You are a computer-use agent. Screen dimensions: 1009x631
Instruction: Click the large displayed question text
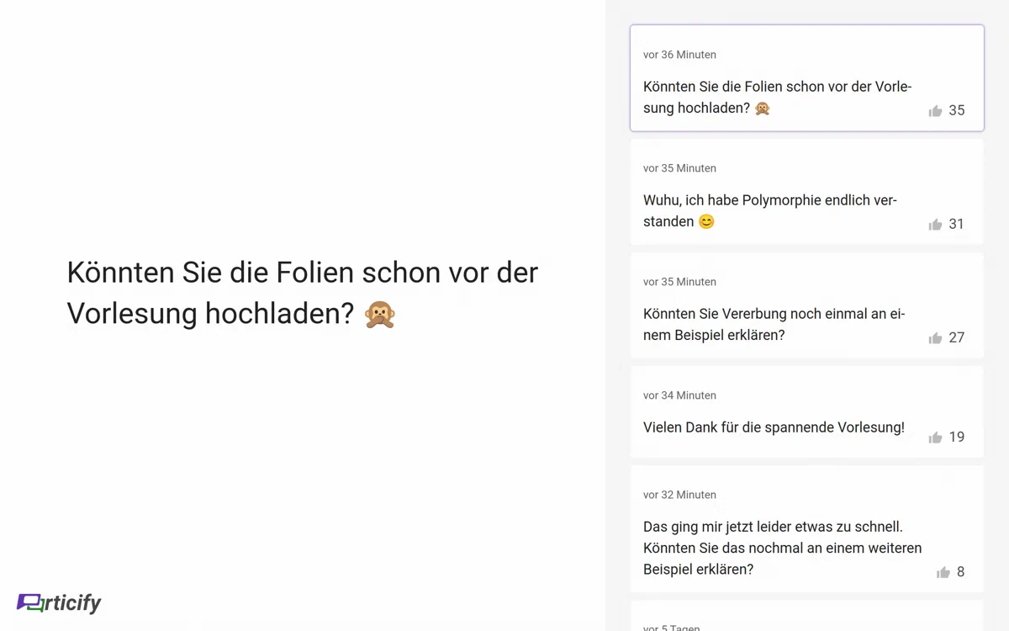pyautogui.click(x=302, y=293)
